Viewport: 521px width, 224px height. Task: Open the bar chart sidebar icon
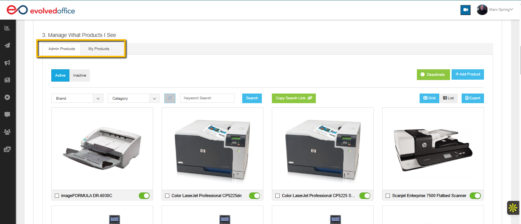click(x=7, y=28)
